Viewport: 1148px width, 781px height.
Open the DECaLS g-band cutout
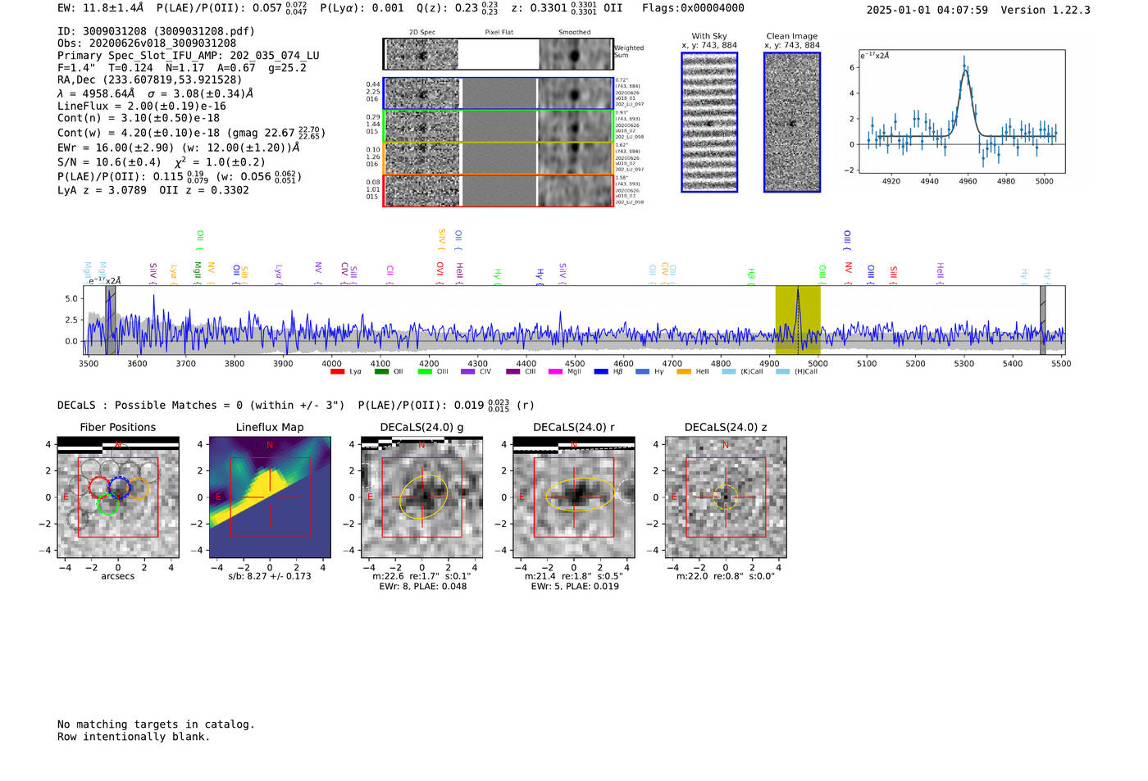point(421,497)
